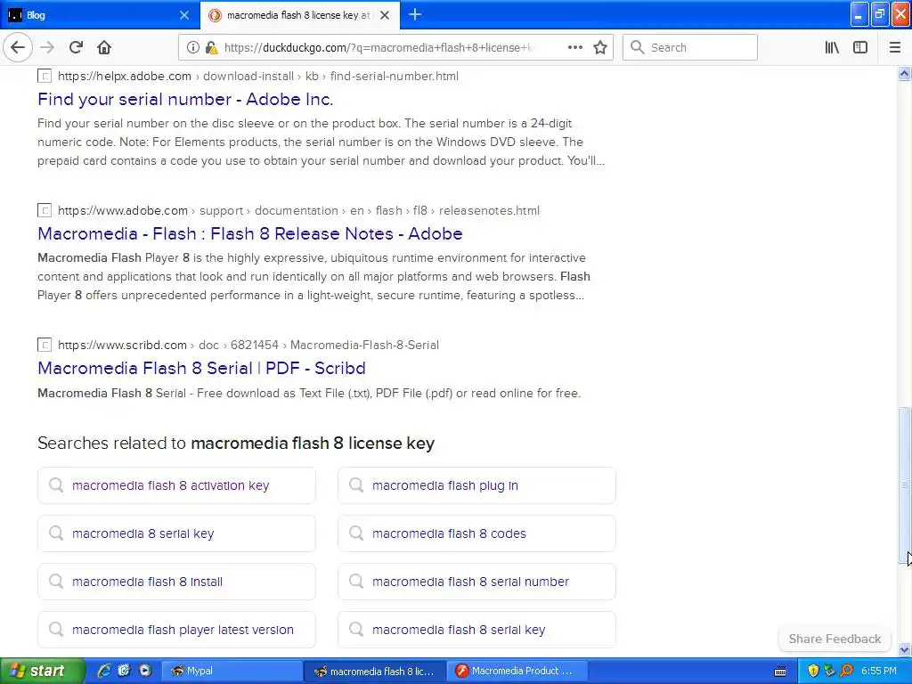Search related 'macromedia flash 8 serial key'

point(477,630)
